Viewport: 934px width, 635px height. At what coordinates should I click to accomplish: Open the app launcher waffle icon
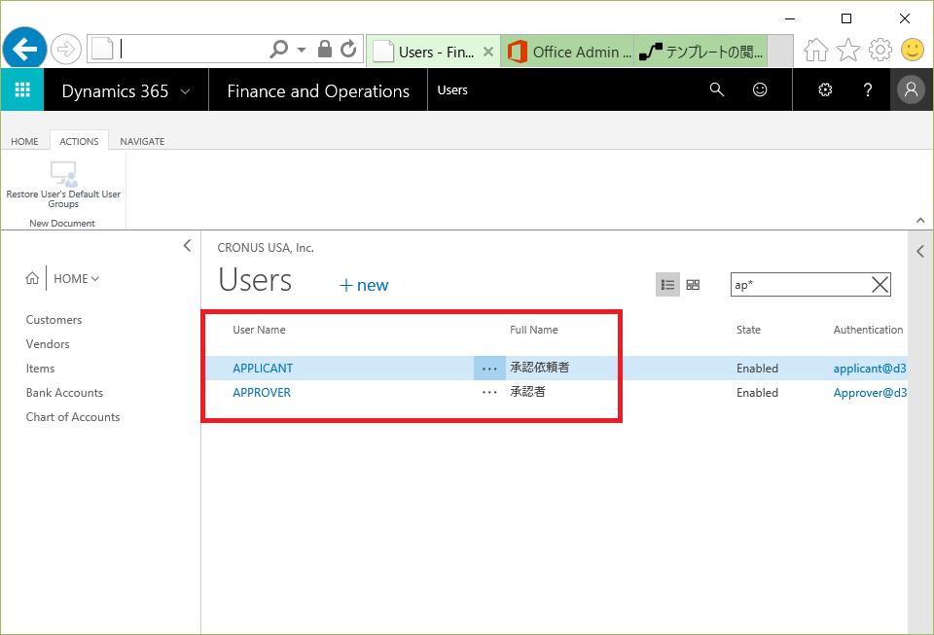coord(22,89)
